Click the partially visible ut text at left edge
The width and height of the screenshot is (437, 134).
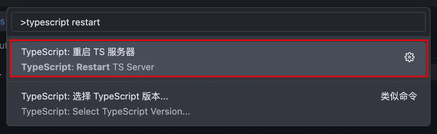[3, 45]
